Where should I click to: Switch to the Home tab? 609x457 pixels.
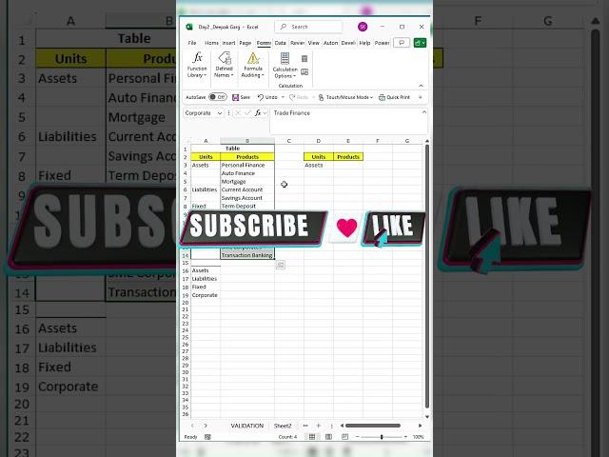coord(211,43)
